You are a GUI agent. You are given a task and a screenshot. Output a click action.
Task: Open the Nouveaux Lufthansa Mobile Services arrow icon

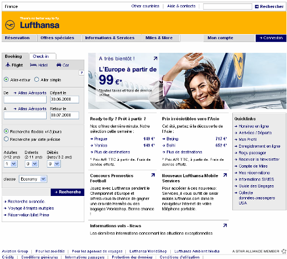point(225,175)
